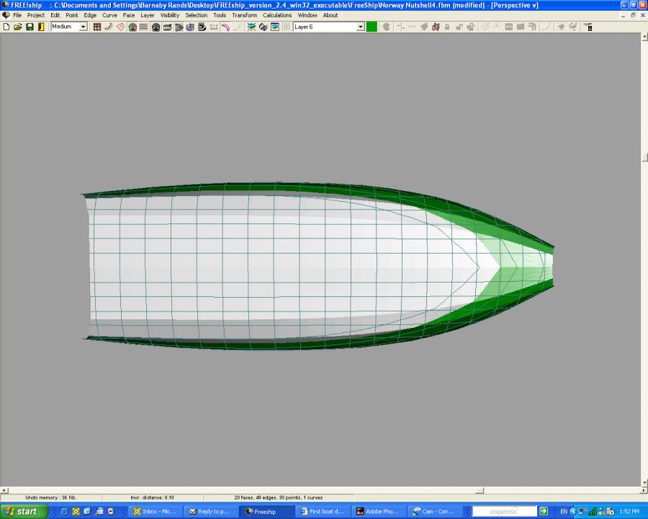The width and height of the screenshot is (648, 519).
Task: Click the Copernic search field in taskbar
Action: tap(505, 512)
